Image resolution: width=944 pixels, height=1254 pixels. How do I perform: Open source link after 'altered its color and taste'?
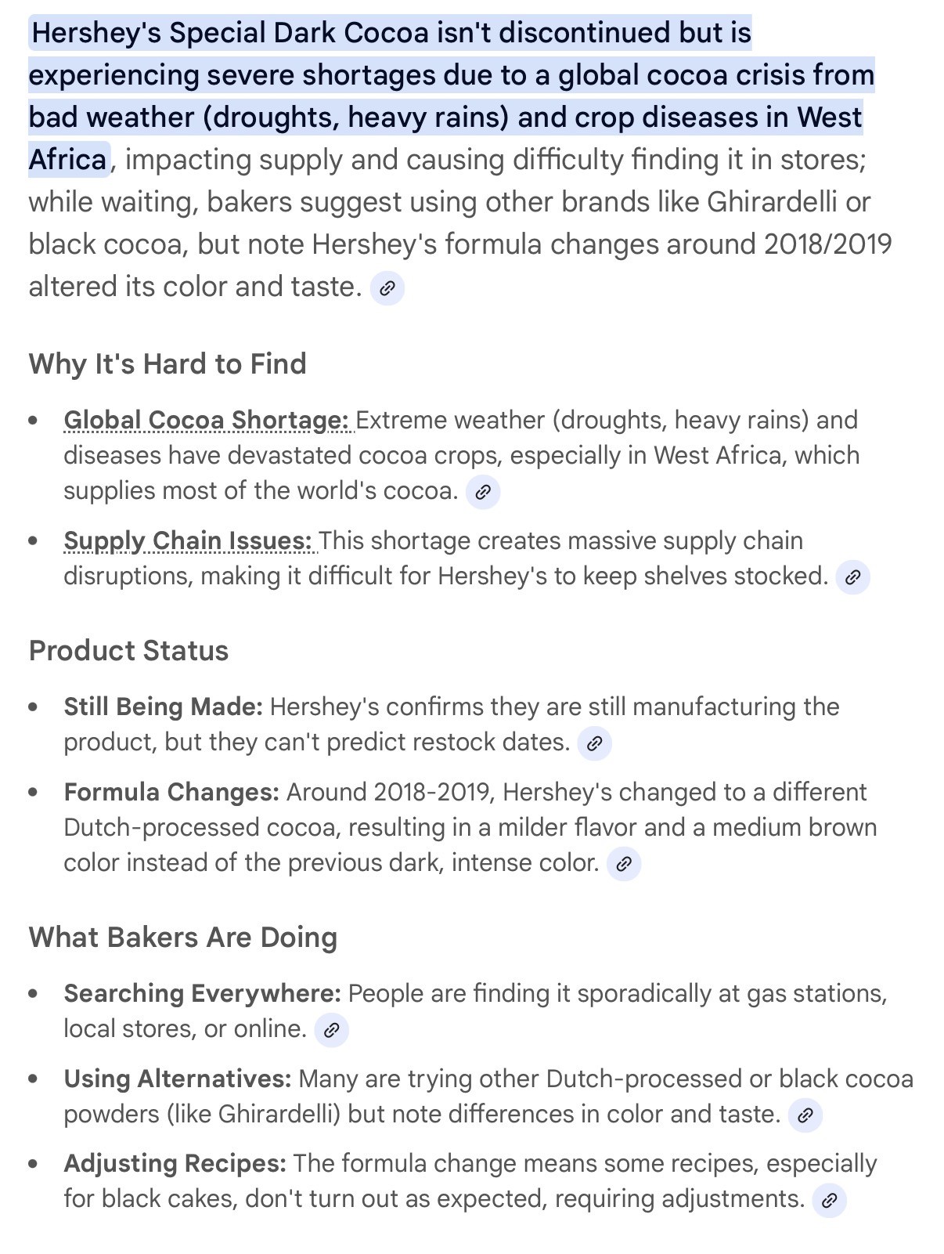pyautogui.click(x=387, y=288)
